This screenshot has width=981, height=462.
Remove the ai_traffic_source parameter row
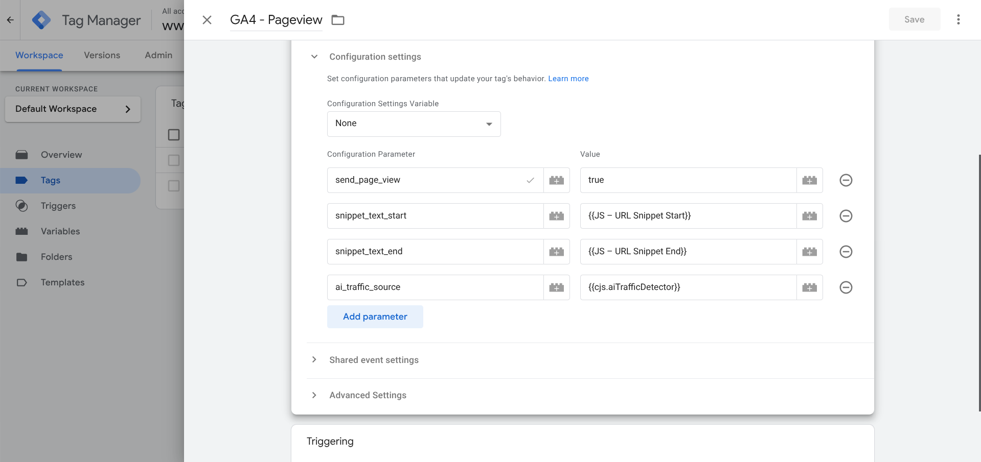pos(846,287)
